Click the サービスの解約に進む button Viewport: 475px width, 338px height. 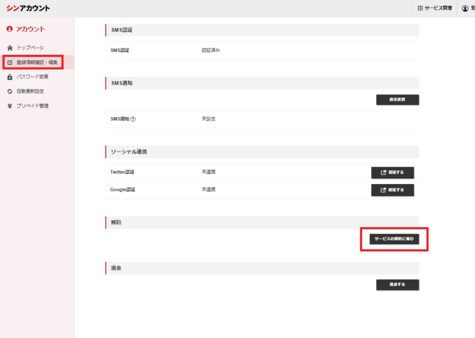coord(394,239)
